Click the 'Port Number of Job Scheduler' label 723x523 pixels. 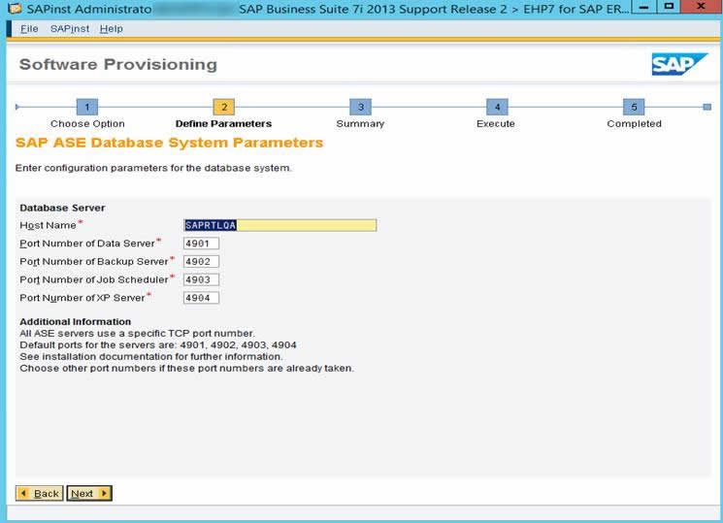click(x=94, y=279)
